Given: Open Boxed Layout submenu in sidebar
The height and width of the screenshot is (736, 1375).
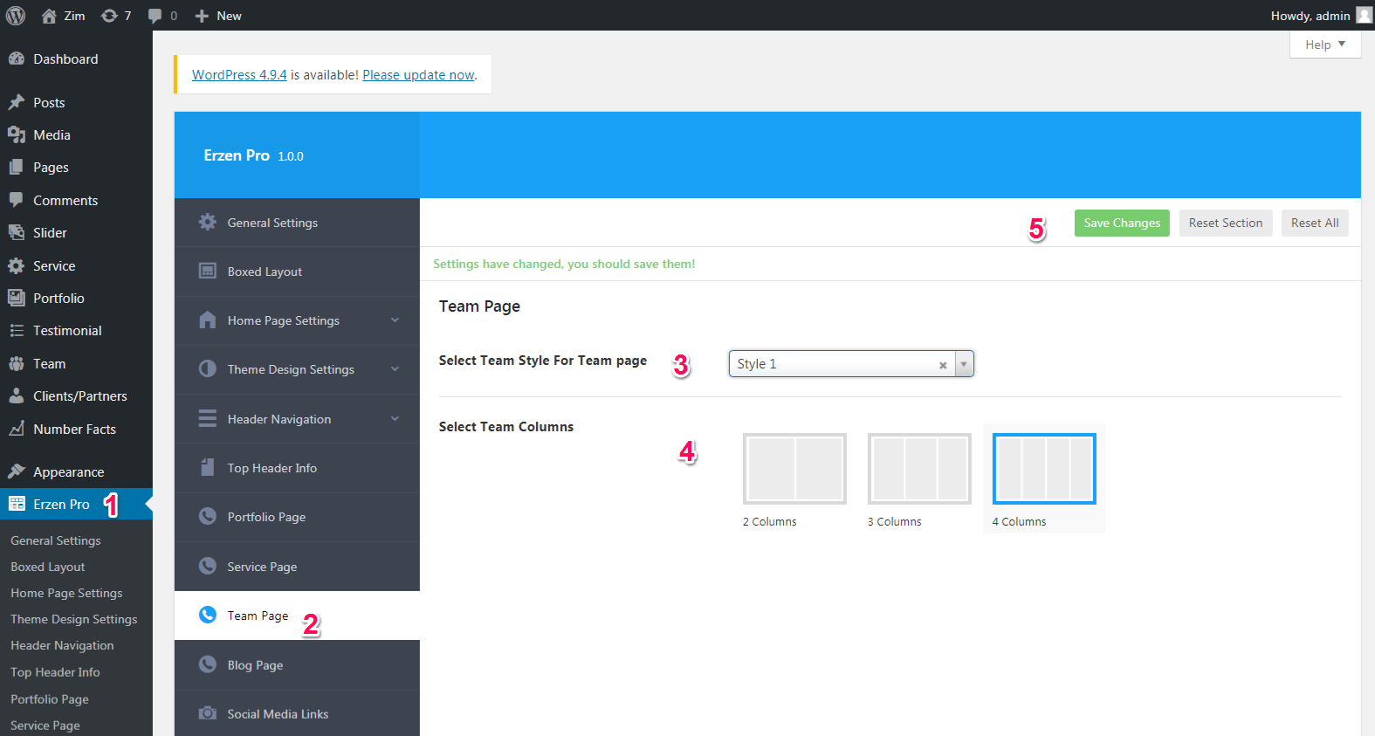Looking at the screenshot, I should pyautogui.click(x=48, y=567).
